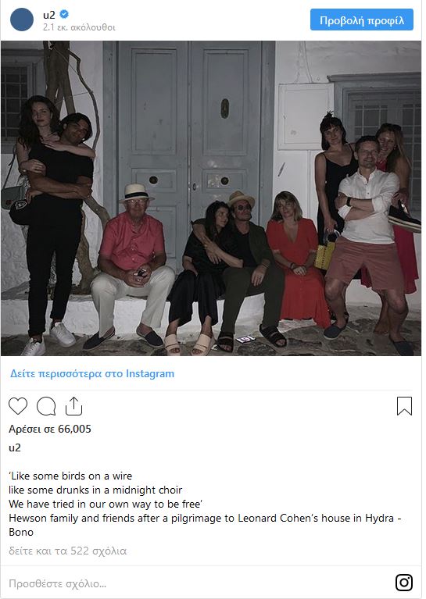The width and height of the screenshot is (426, 599).
Task: Share the post using the upload arrow icon
Action: pos(73,405)
